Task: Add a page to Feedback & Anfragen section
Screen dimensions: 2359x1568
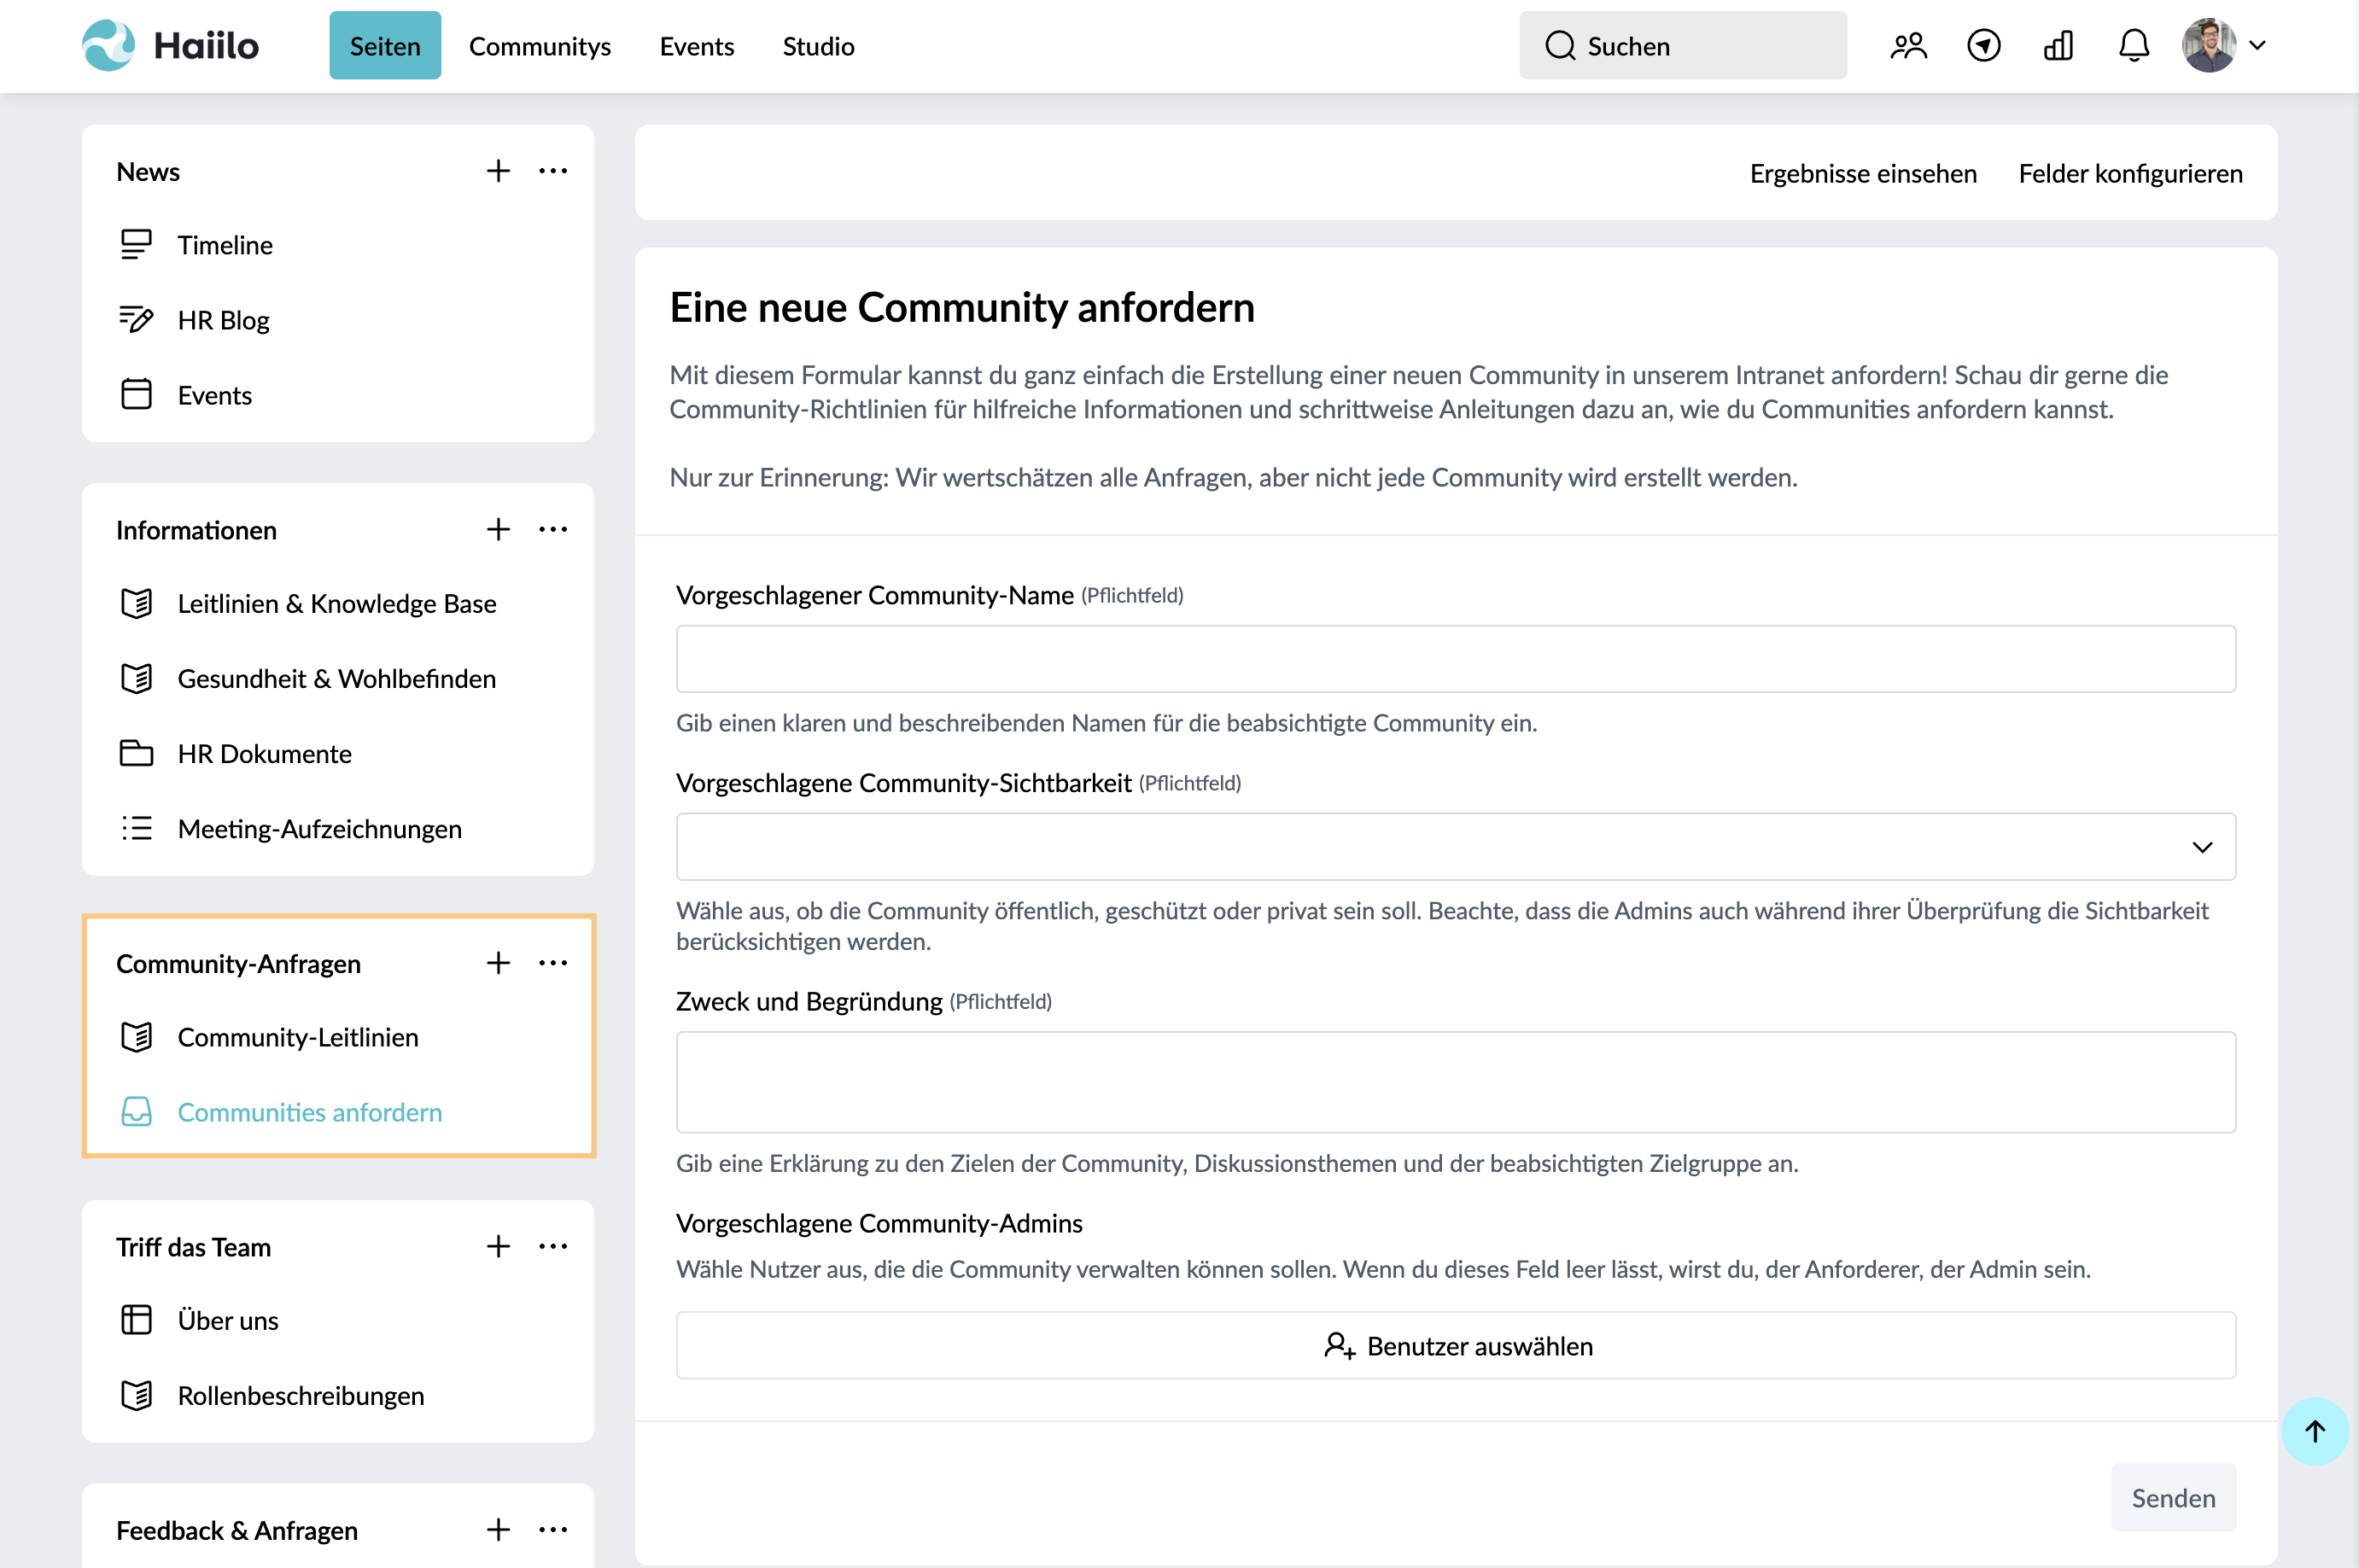Action: [x=498, y=1529]
